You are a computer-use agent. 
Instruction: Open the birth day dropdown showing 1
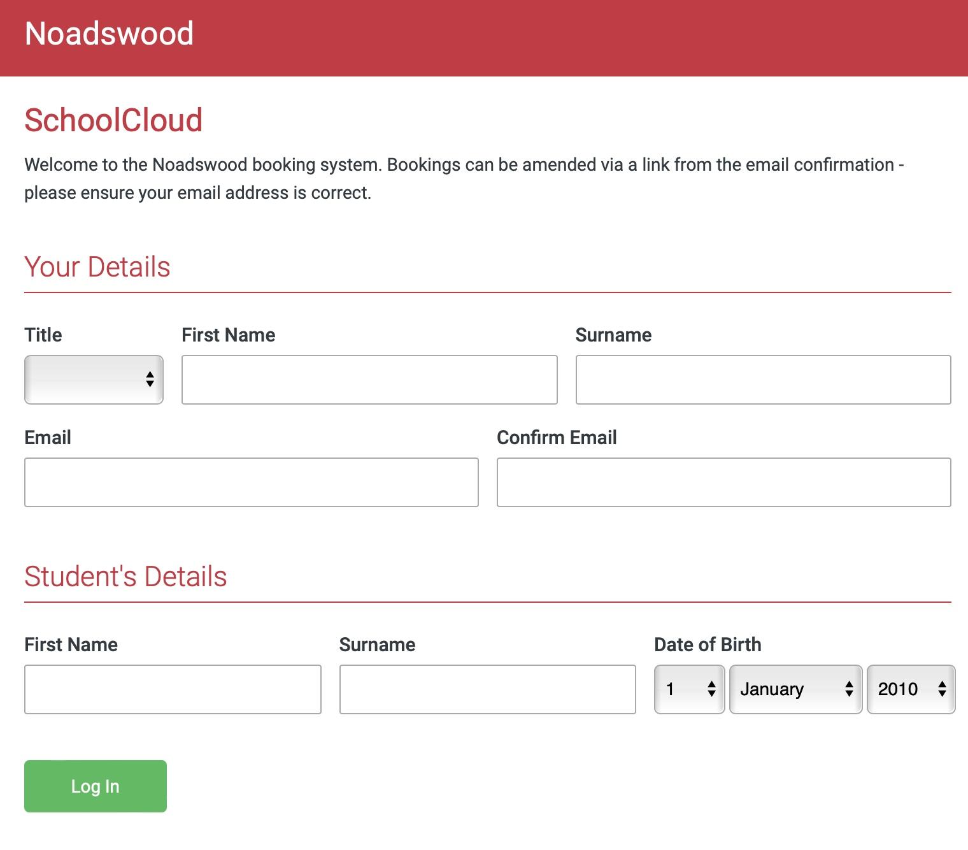pos(690,689)
